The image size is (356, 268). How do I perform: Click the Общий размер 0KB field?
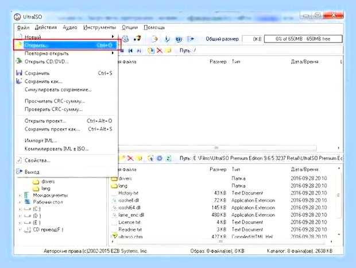(x=253, y=39)
